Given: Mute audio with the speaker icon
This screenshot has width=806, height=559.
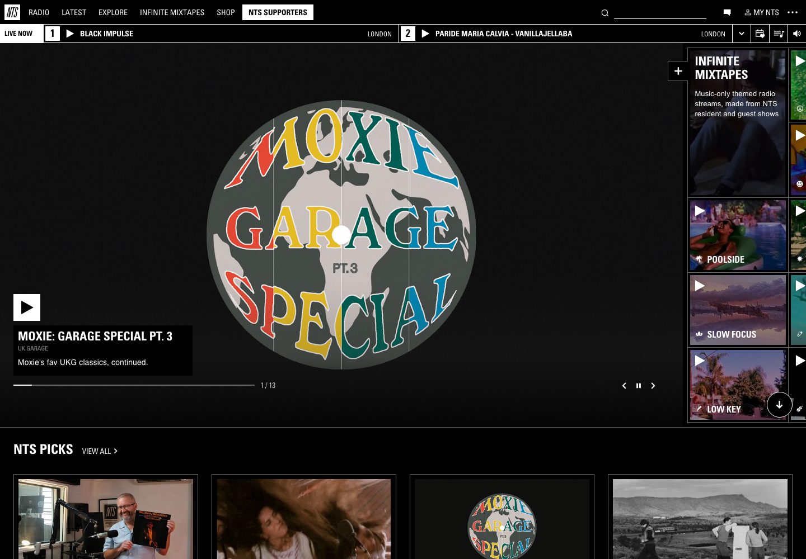Looking at the screenshot, I should pos(797,34).
